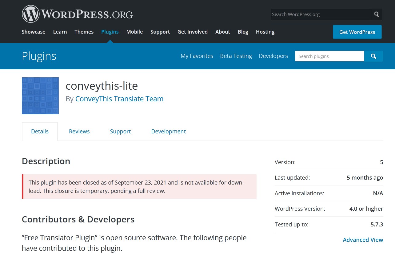Click the "Tested up to:" label
The height and width of the screenshot is (256, 395).
[x=292, y=224]
